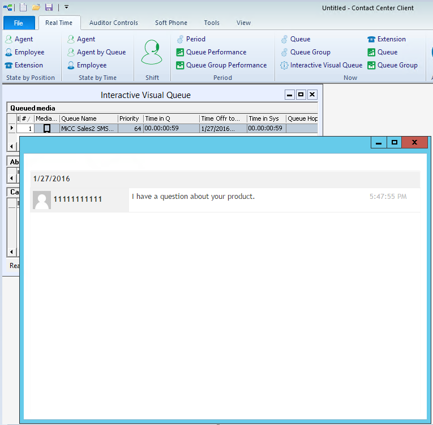Switch to the Soft Phone tab

point(171,23)
